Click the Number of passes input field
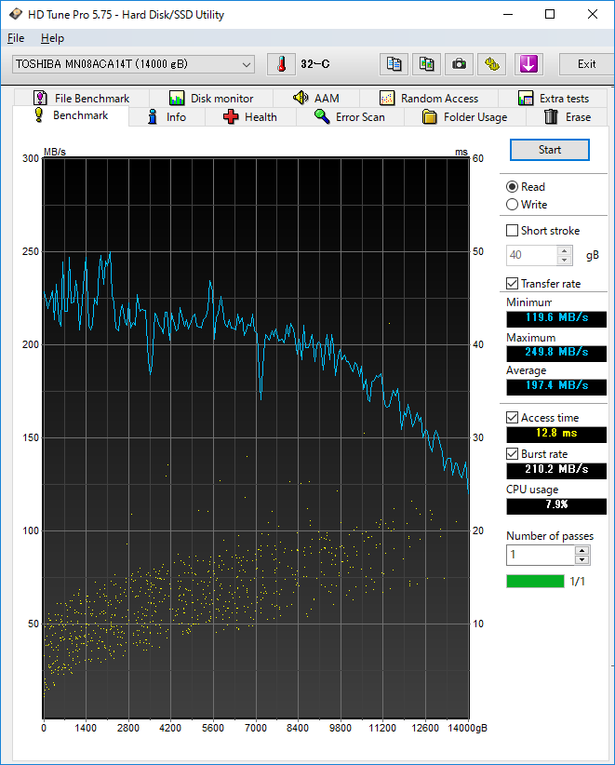 point(541,555)
